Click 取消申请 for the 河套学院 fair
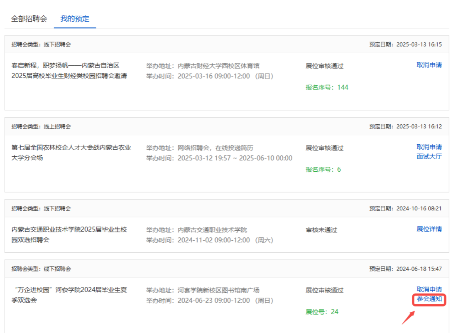The height and width of the screenshot is (333, 456). [429, 289]
